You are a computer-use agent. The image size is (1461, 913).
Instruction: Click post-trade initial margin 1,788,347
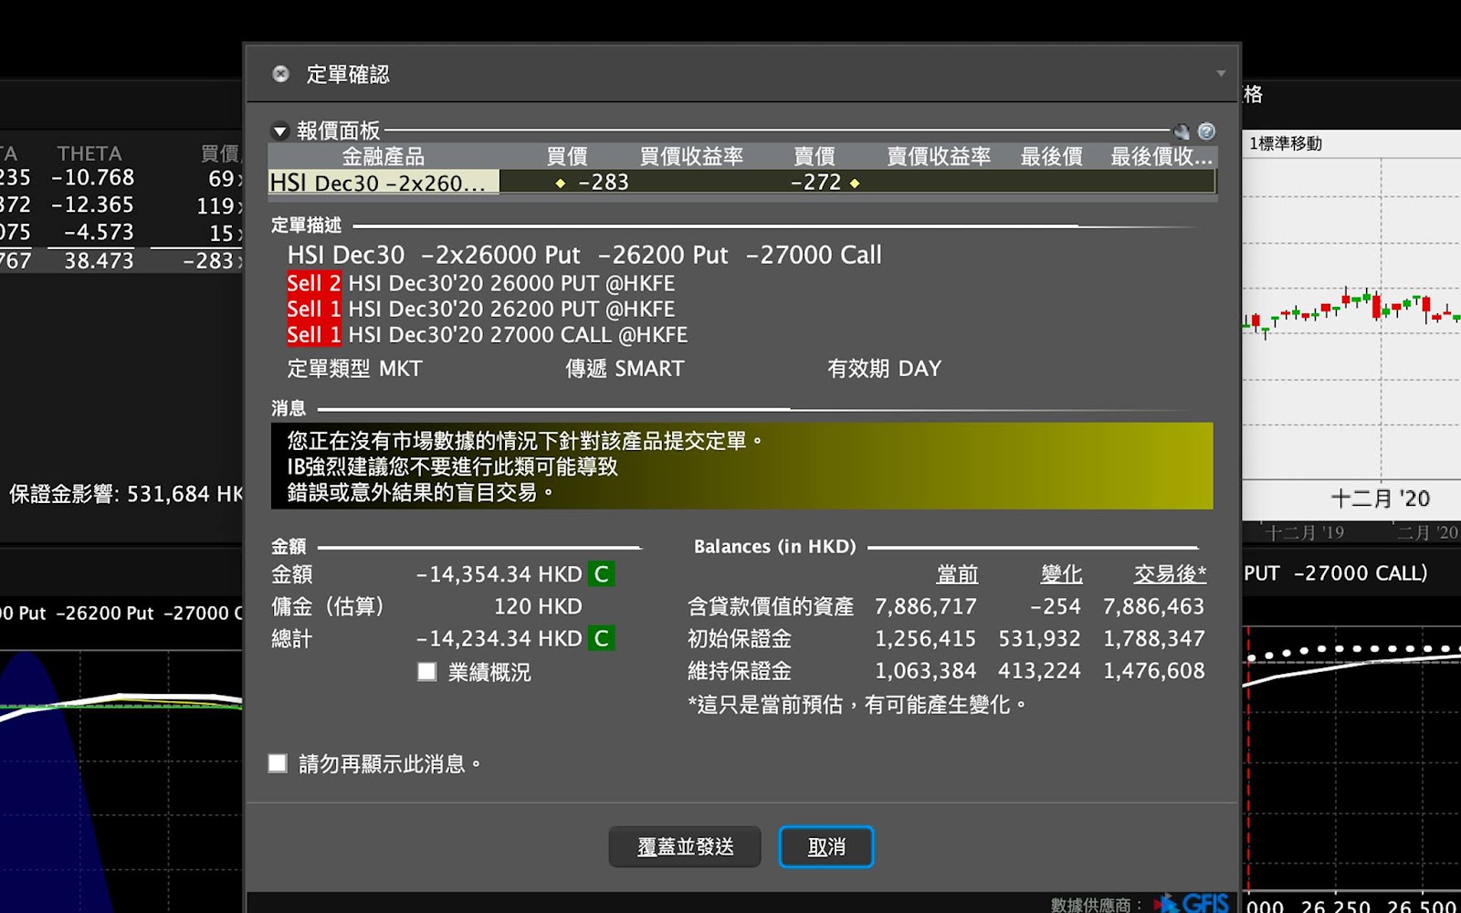1154,638
